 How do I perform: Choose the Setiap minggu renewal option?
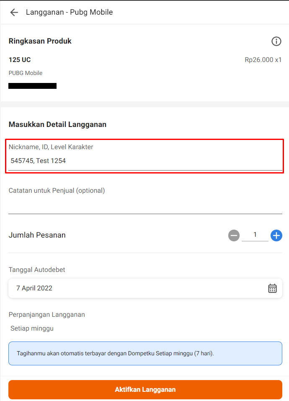click(x=32, y=329)
